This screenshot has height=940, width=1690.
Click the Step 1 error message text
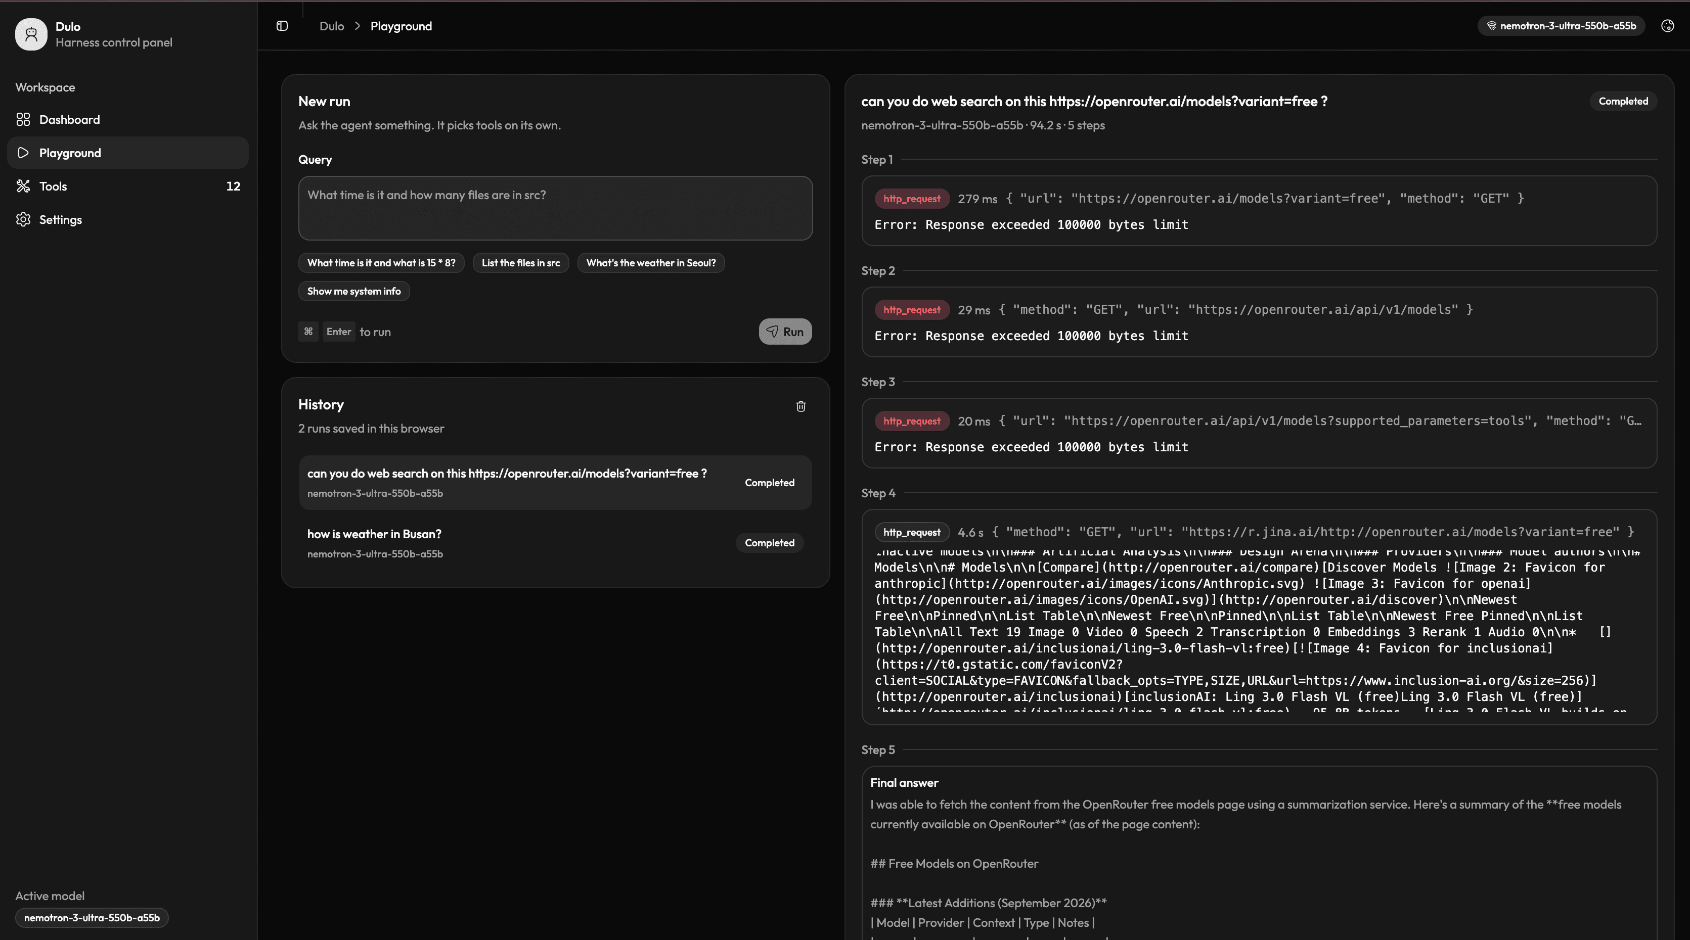coord(1031,225)
